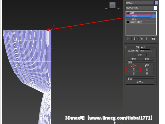Open the 修改器列表 modifier list dropdown

[155, 8]
